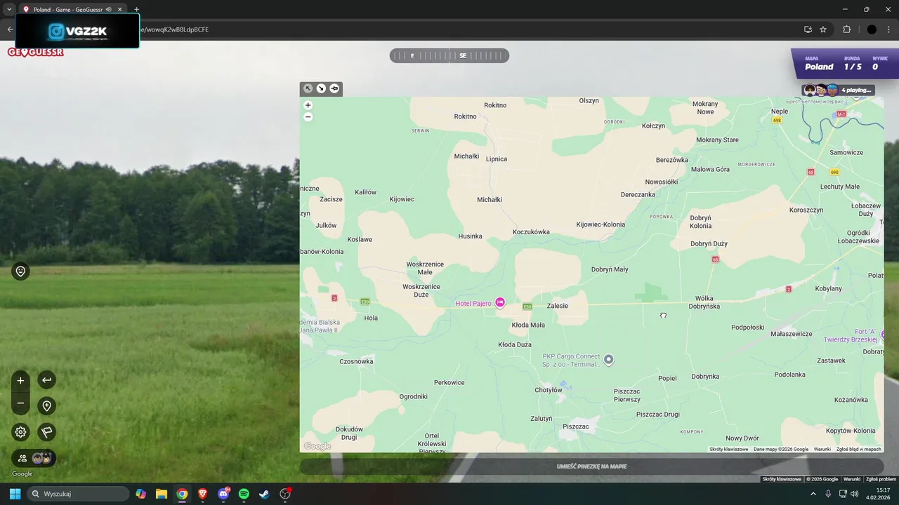
Task: Show hidden system tray icons
Action: [x=813, y=494]
